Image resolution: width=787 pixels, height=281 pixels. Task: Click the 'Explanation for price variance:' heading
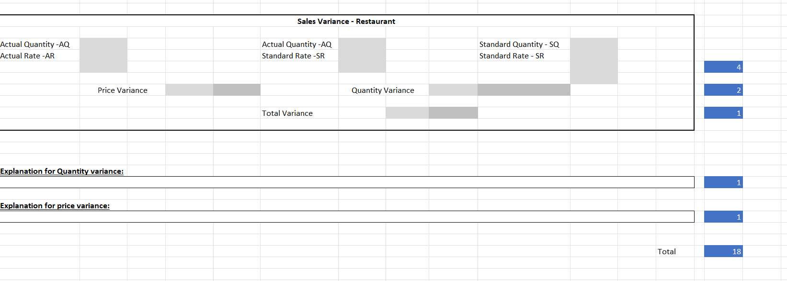[55, 205]
